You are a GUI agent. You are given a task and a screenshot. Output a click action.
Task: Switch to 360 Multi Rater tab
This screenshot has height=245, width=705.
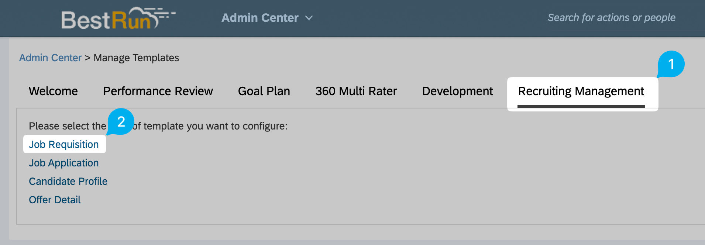[x=356, y=91]
